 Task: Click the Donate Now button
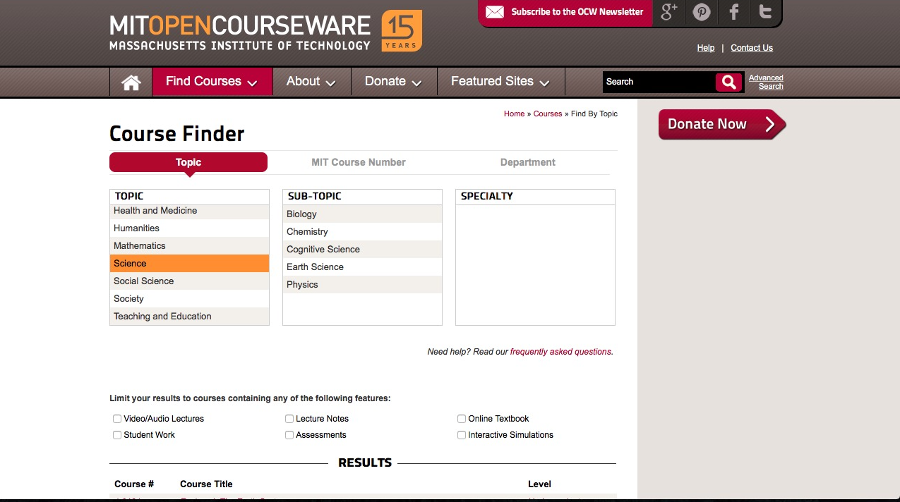click(x=721, y=125)
